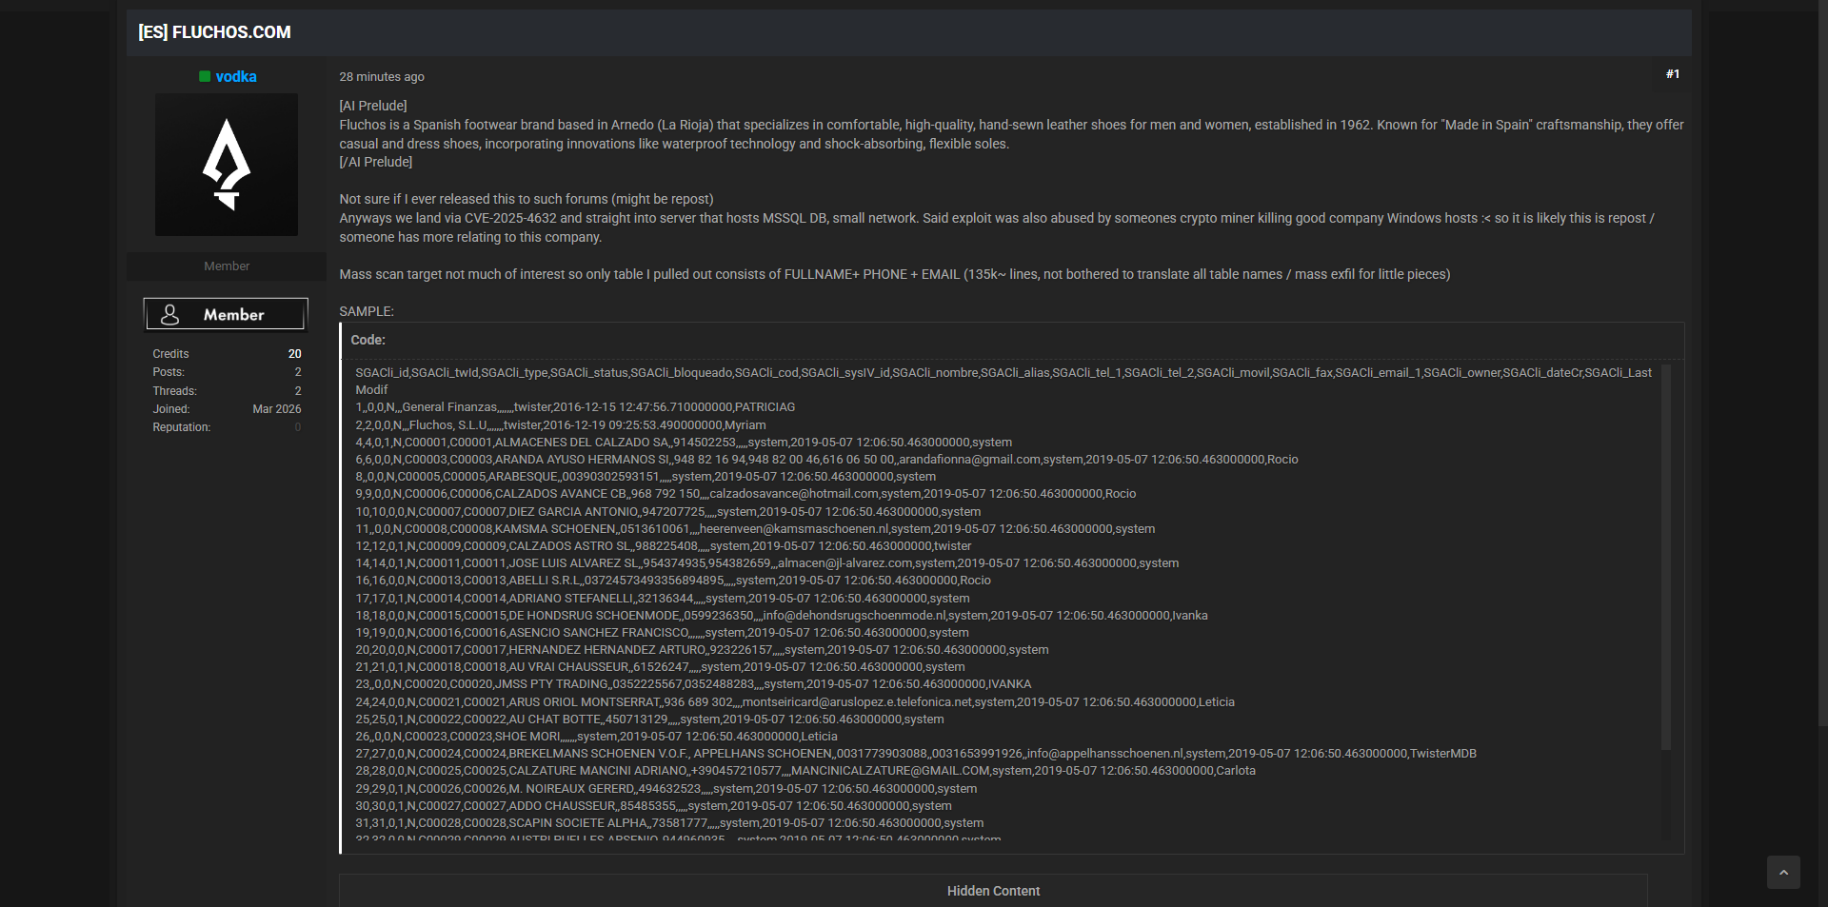Click the green online status indicator
Screen dimensions: 1828x907
(x=205, y=77)
